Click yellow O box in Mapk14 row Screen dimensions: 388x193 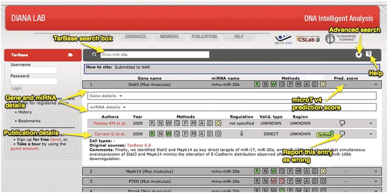coord(323,171)
